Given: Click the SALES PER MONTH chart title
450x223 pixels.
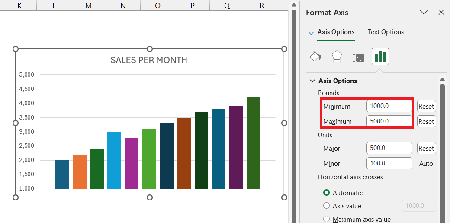Looking at the screenshot, I should click(x=149, y=60).
